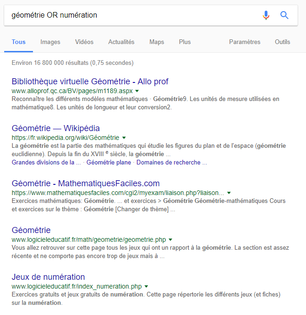The height and width of the screenshot is (315, 306).
Task: Click the https://fr.wikipedia.org/wiki/Géométrie URL text
Action: 65,138
